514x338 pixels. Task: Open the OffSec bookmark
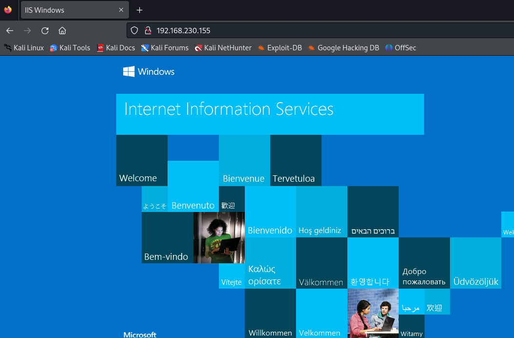pyautogui.click(x=401, y=48)
